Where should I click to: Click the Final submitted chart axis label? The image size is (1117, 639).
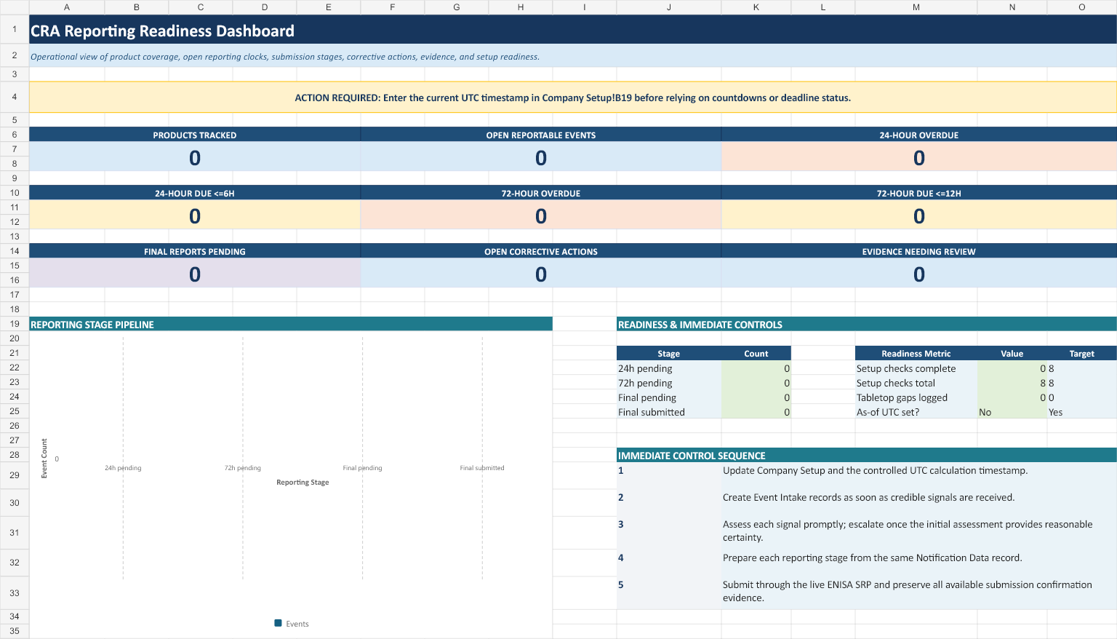482,468
